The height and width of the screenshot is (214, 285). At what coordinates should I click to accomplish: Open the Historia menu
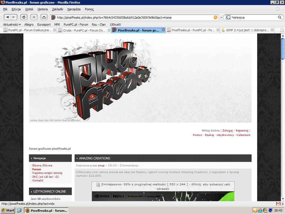point(43,9)
